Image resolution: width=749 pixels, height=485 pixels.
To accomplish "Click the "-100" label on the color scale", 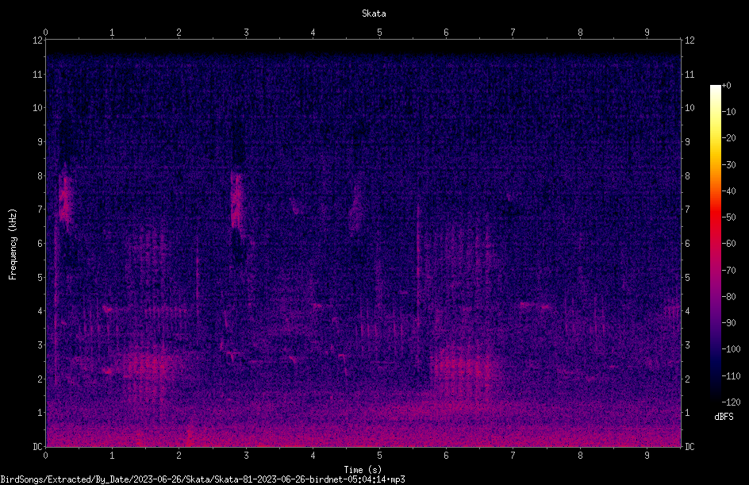I will click(x=731, y=349).
